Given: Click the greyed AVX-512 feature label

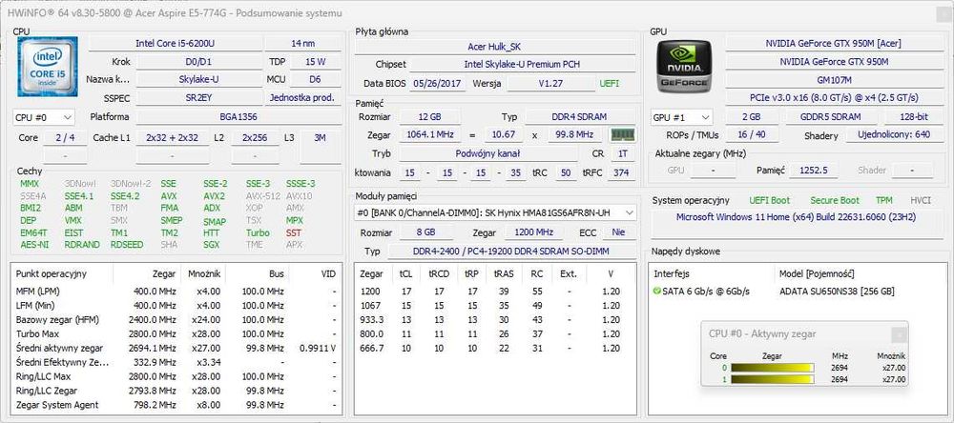Looking at the screenshot, I should (263, 195).
